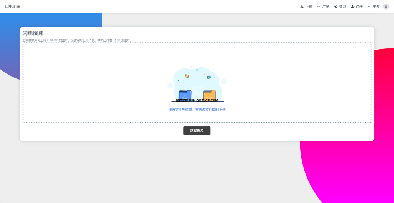
Task: Toggle the round theme switch icon
Action: click(386, 7)
